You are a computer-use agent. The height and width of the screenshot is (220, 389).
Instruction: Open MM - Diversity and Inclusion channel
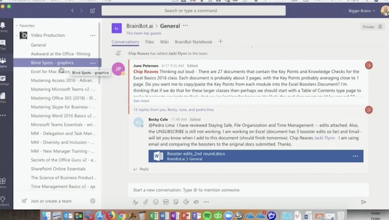pyautogui.click(x=63, y=142)
